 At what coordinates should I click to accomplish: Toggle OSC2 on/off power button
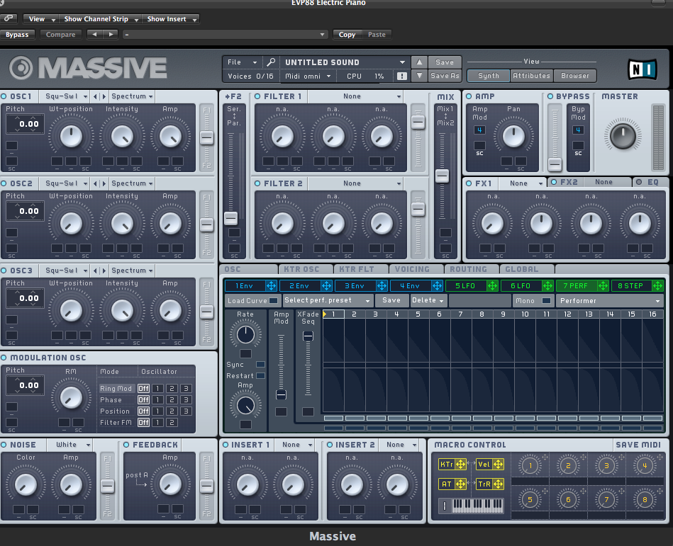click(x=4, y=183)
